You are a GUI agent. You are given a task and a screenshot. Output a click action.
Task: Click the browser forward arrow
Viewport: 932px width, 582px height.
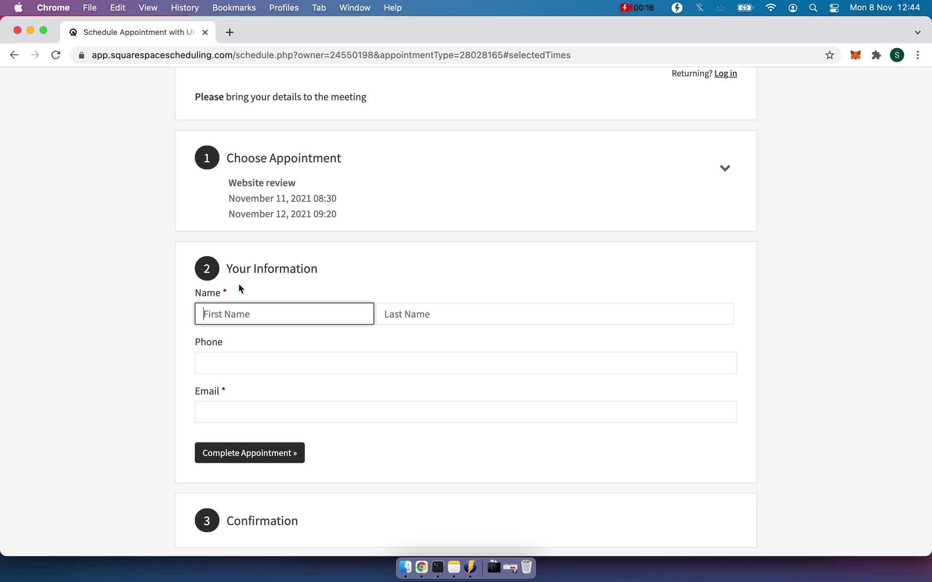(x=35, y=55)
